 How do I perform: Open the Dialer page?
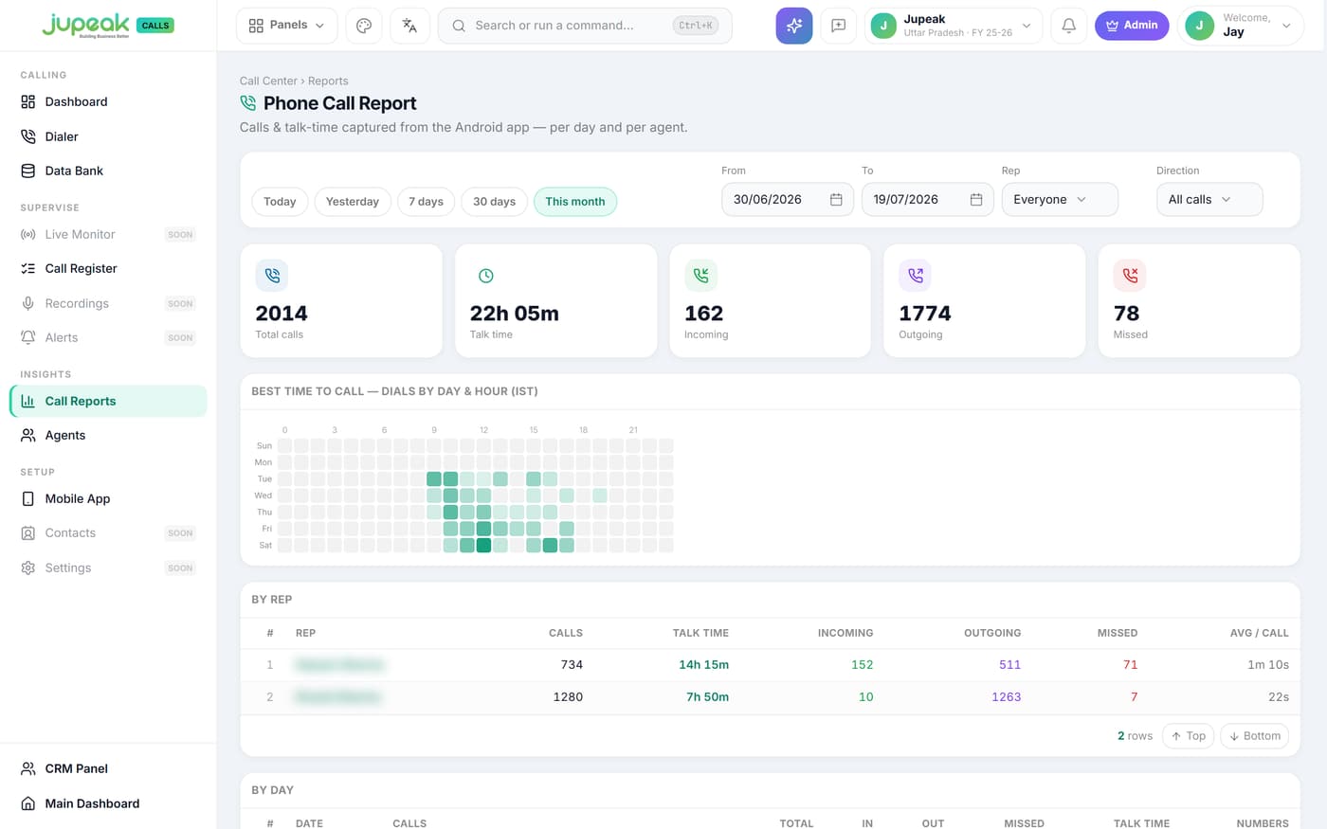click(x=108, y=136)
